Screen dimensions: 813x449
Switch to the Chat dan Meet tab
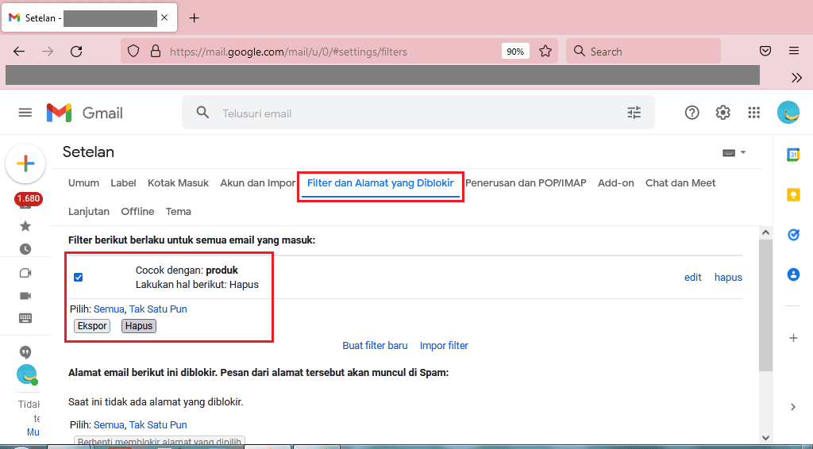[x=680, y=182]
